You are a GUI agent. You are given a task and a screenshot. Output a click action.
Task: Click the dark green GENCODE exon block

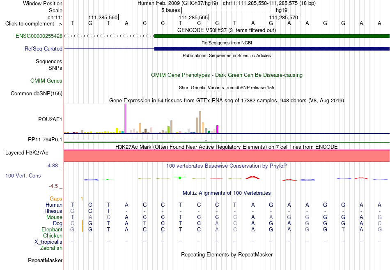coord(272,36)
